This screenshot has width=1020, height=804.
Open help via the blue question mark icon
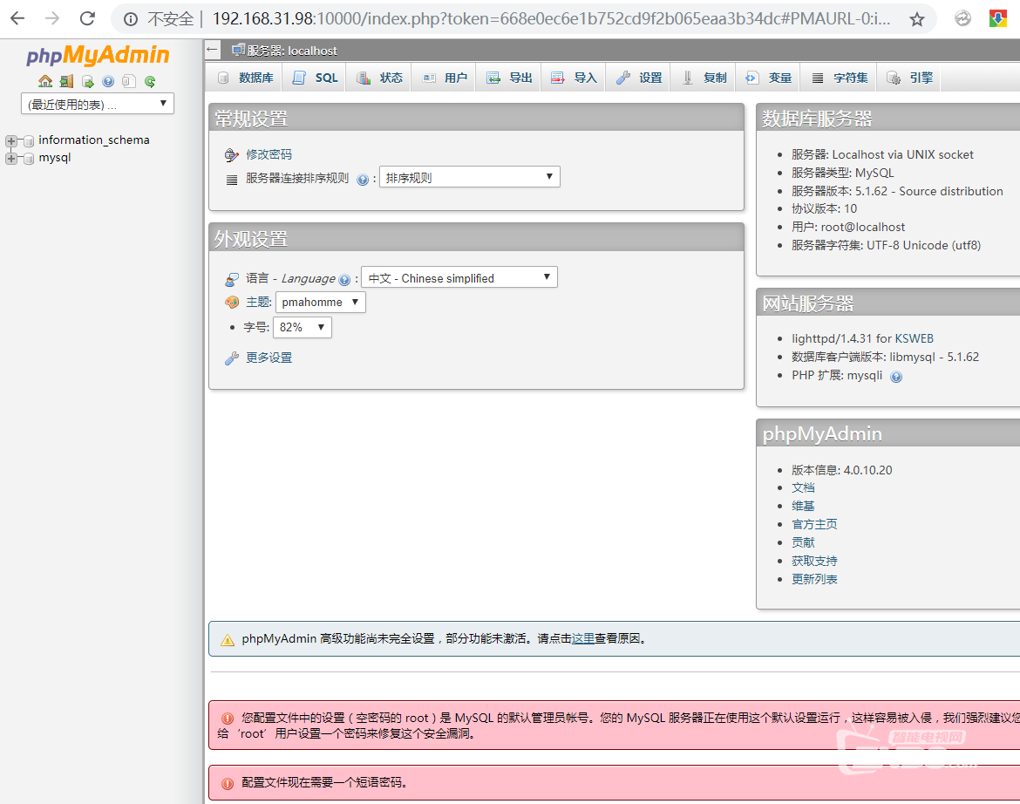[107, 80]
